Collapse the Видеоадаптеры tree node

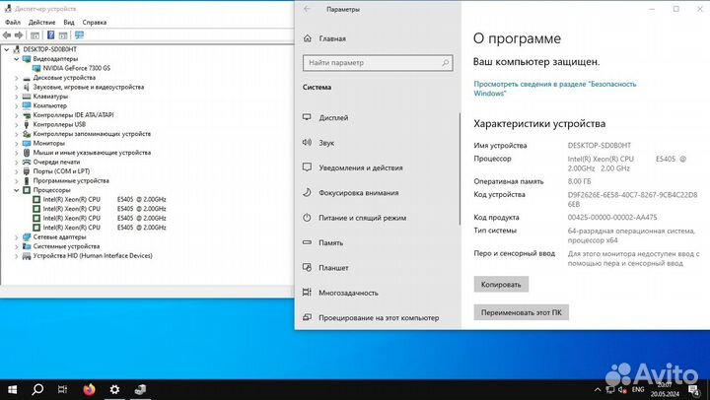coord(17,59)
